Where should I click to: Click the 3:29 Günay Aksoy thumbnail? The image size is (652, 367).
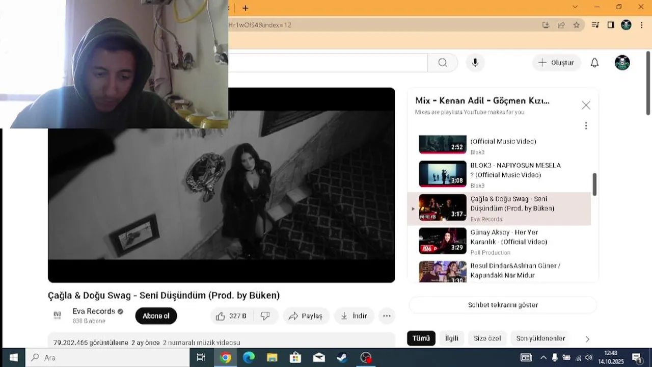tap(442, 241)
